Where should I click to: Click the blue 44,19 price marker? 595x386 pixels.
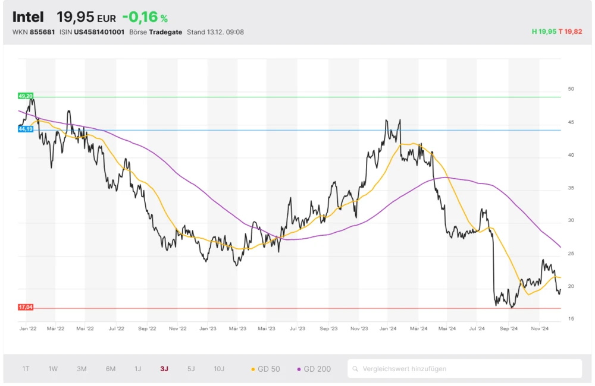(26, 129)
